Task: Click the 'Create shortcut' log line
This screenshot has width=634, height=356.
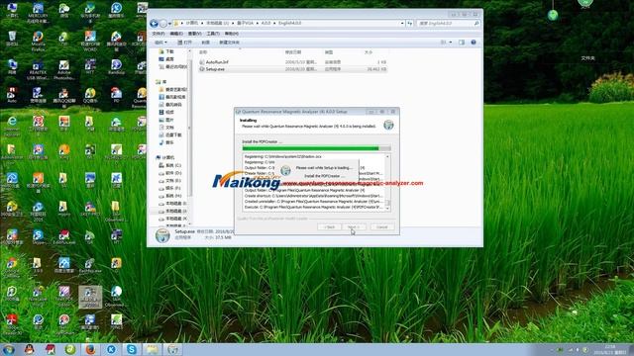Action: (313, 196)
